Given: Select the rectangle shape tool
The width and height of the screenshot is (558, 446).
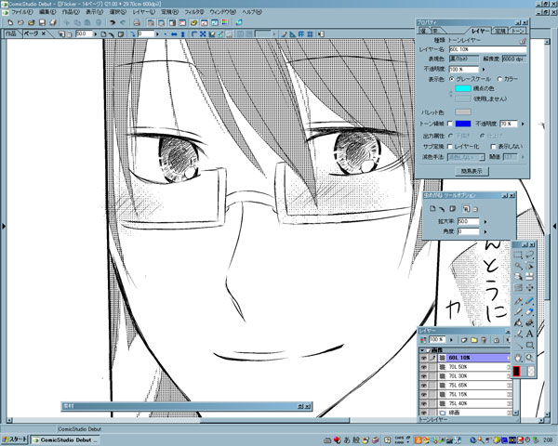Looking at the screenshot, I should pyautogui.click(x=529, y=345).
